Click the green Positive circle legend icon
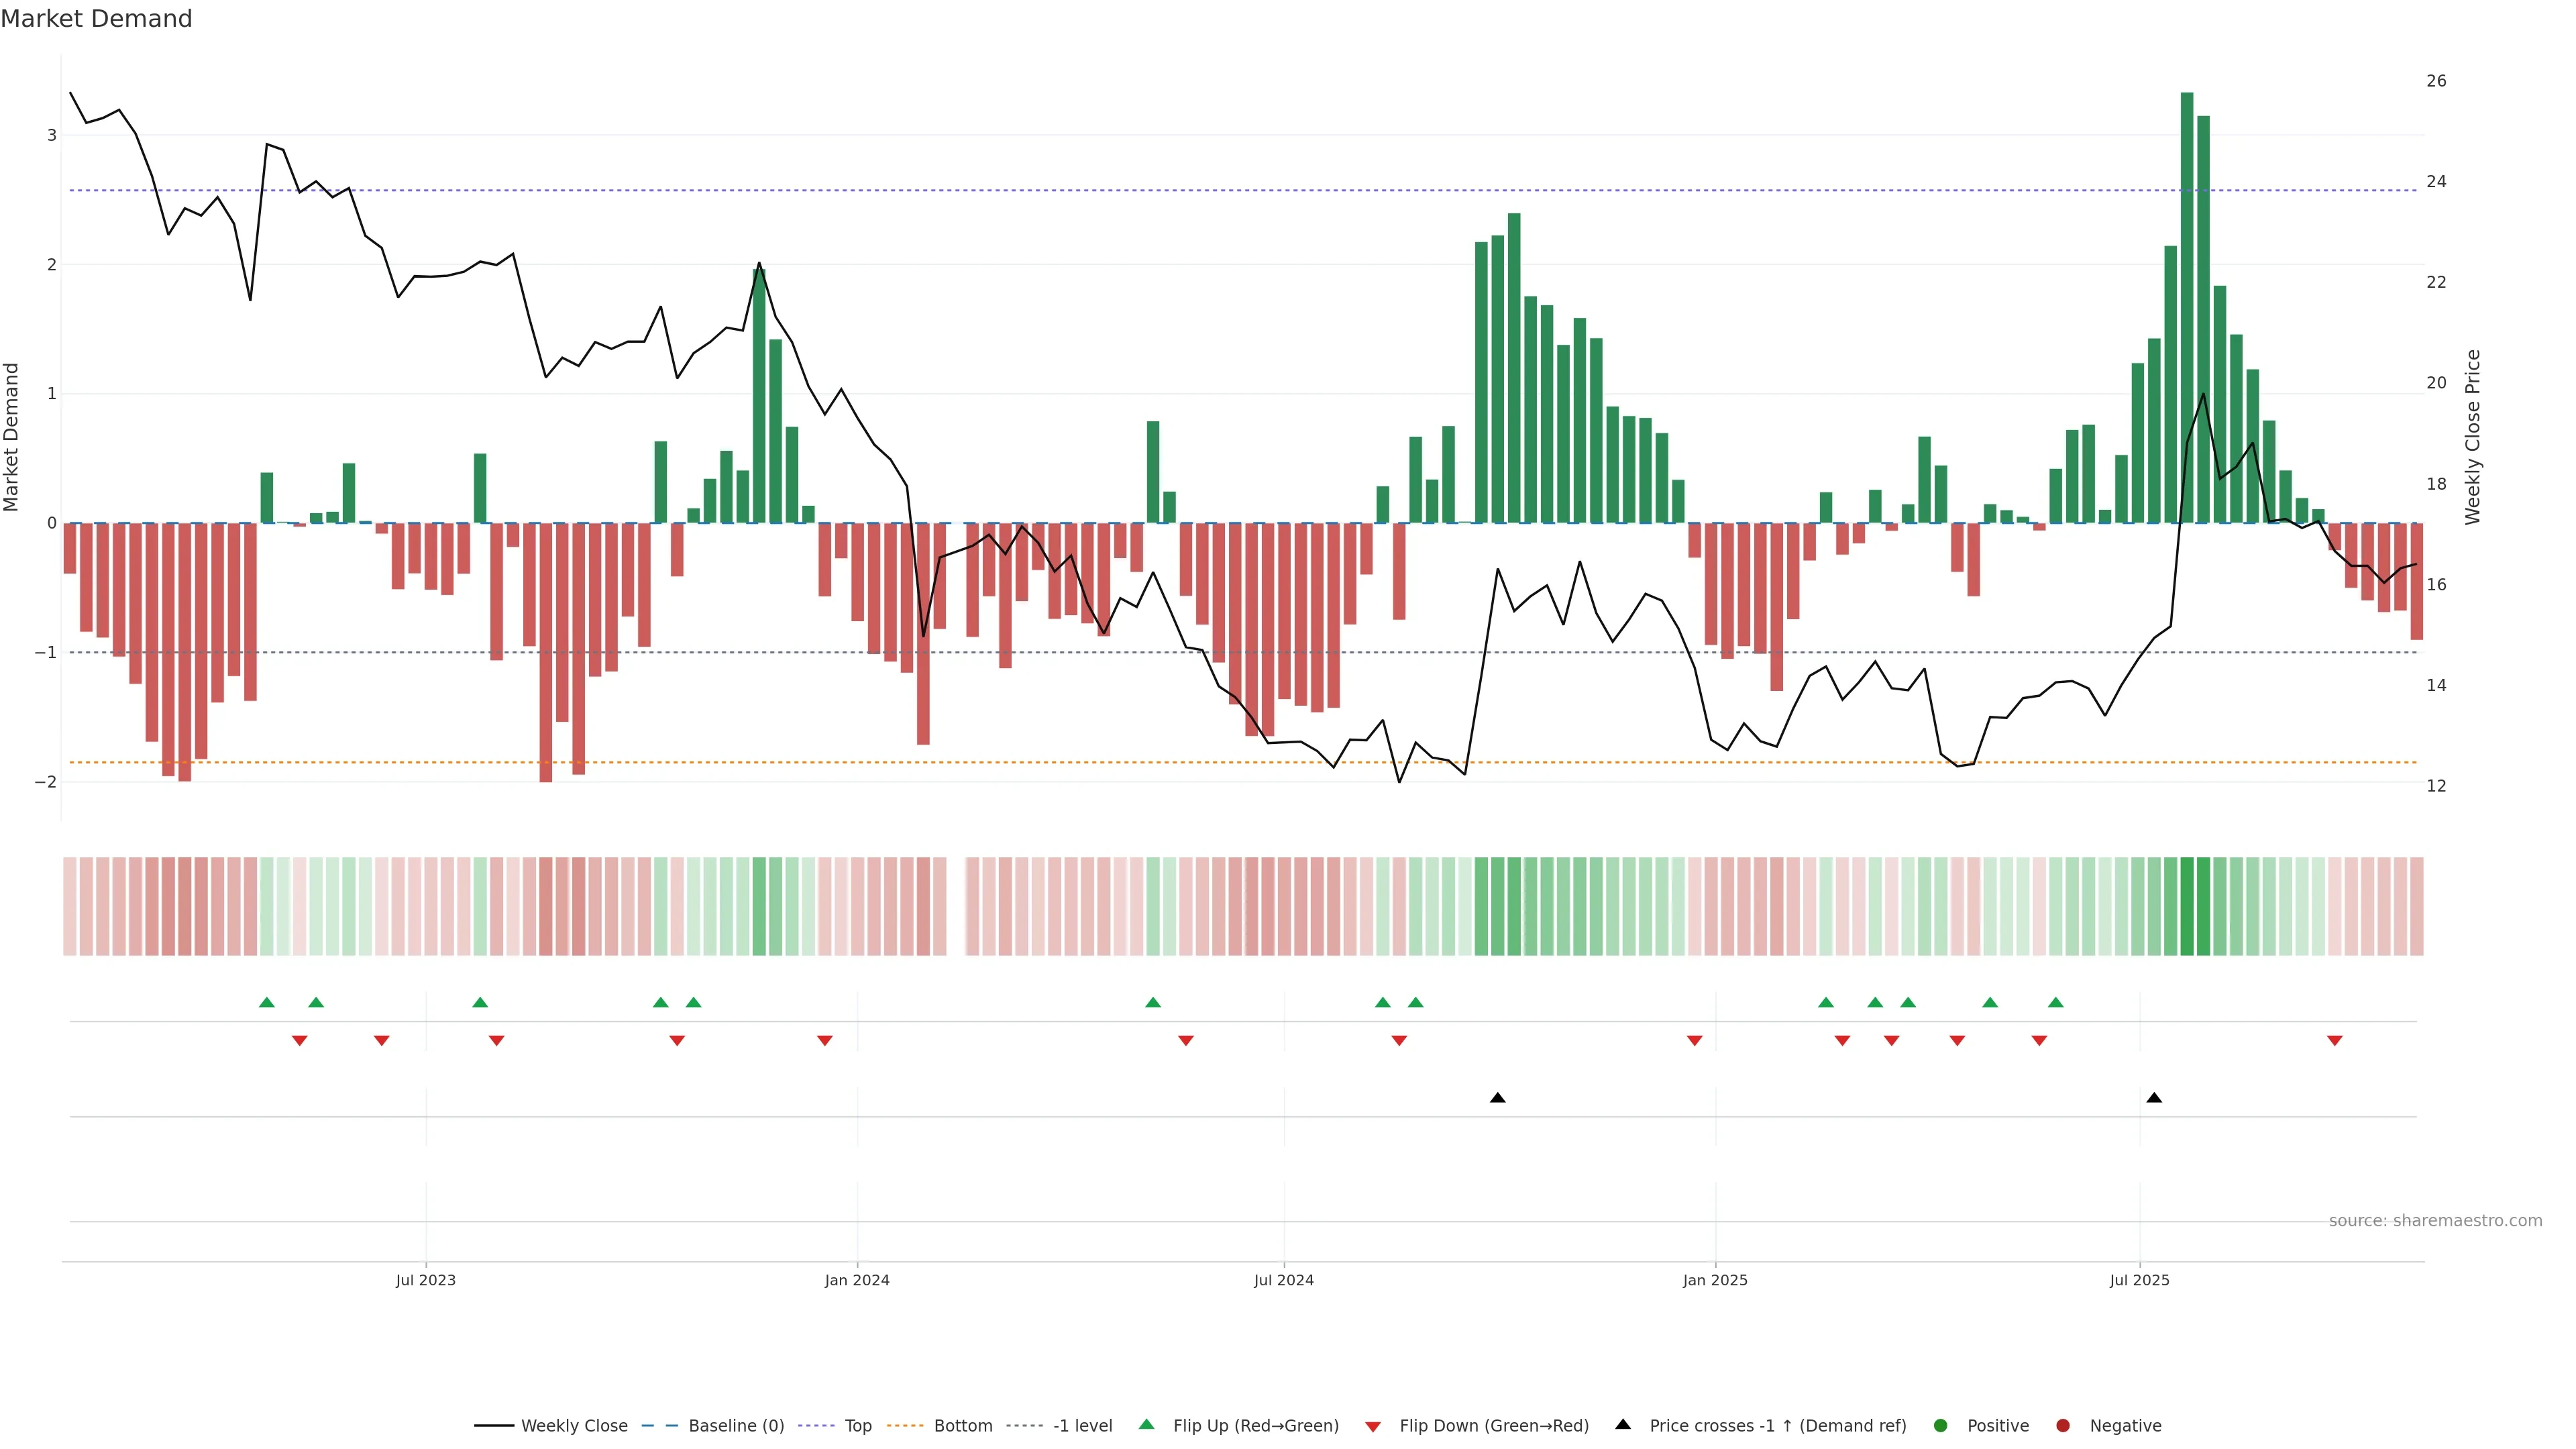The height and width of the screenshot is (1449, 2576). point(1941,1425)
